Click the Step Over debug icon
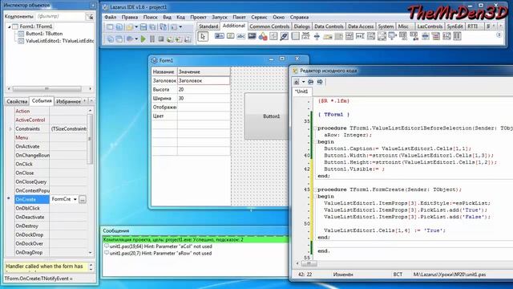Image resolution: width=513 pixels, height=289 pixels. pyautogui.click(x=179, y=39)
